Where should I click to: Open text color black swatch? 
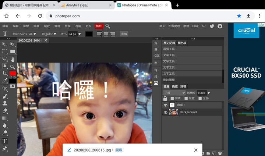89,34
